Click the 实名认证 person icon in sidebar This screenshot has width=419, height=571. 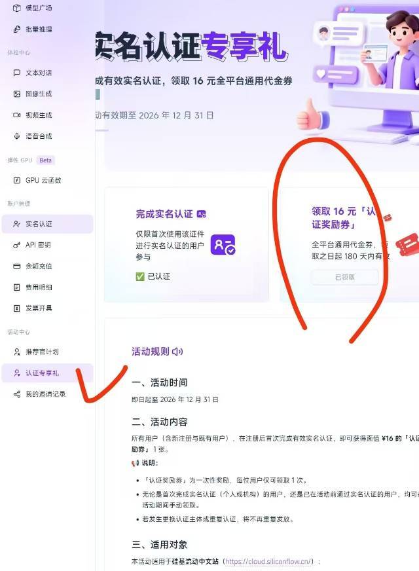(x=17, y=224)
